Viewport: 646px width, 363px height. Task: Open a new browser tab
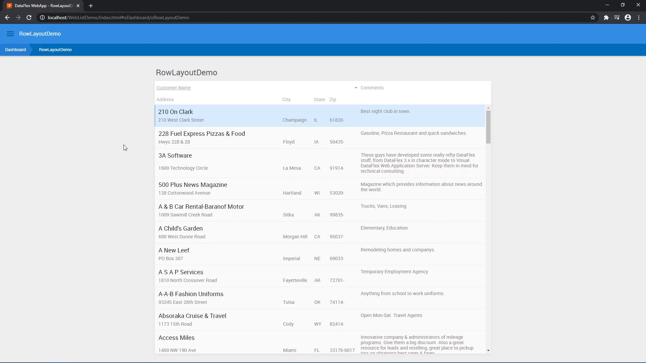click(91, 6)
